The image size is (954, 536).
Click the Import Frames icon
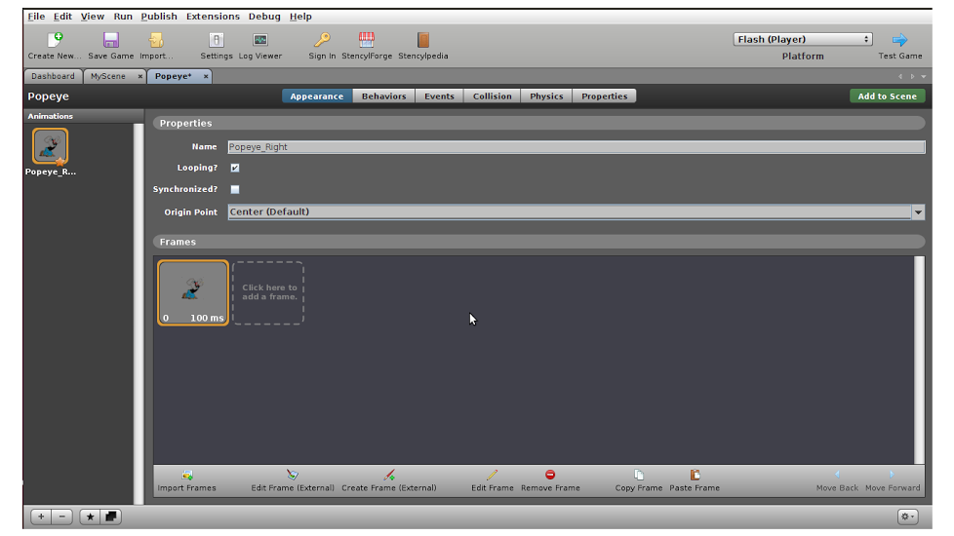(x=186, y=475)
